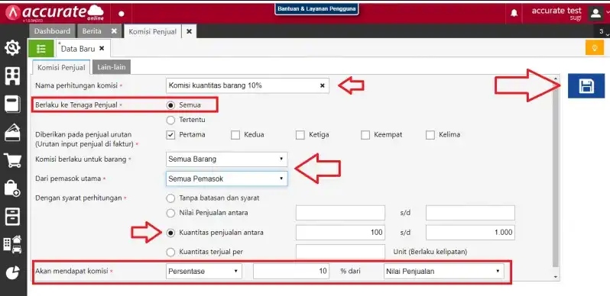Click the quantity field showing 1.000
This screenshot has height=296, width=610.
point(470,232)
